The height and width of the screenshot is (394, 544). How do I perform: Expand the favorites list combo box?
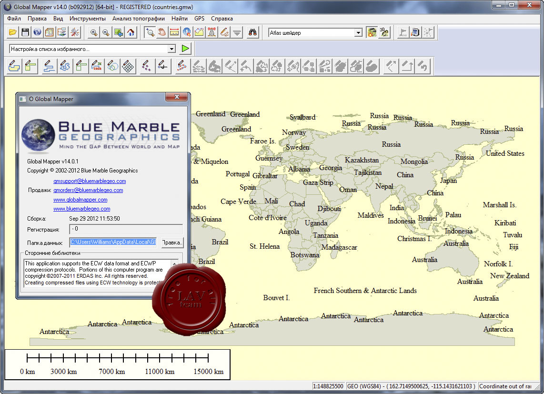171,49
